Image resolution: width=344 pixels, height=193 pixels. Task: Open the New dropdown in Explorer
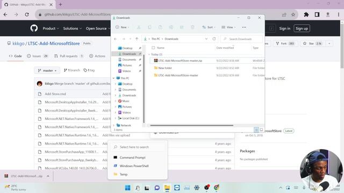(122, 27)
